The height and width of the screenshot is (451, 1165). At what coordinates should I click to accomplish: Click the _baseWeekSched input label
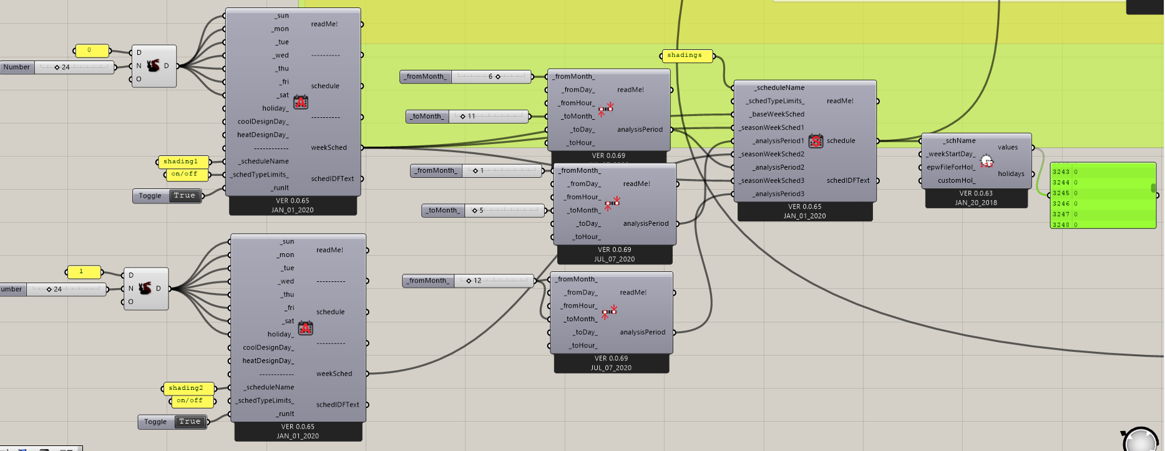(777, 115)
